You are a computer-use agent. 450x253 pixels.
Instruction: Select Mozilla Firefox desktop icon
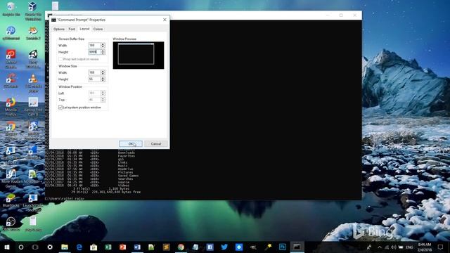(11, 107)
